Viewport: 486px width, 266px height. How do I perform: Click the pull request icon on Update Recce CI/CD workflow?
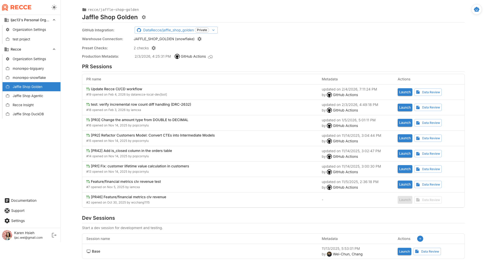tap(88, 89)
